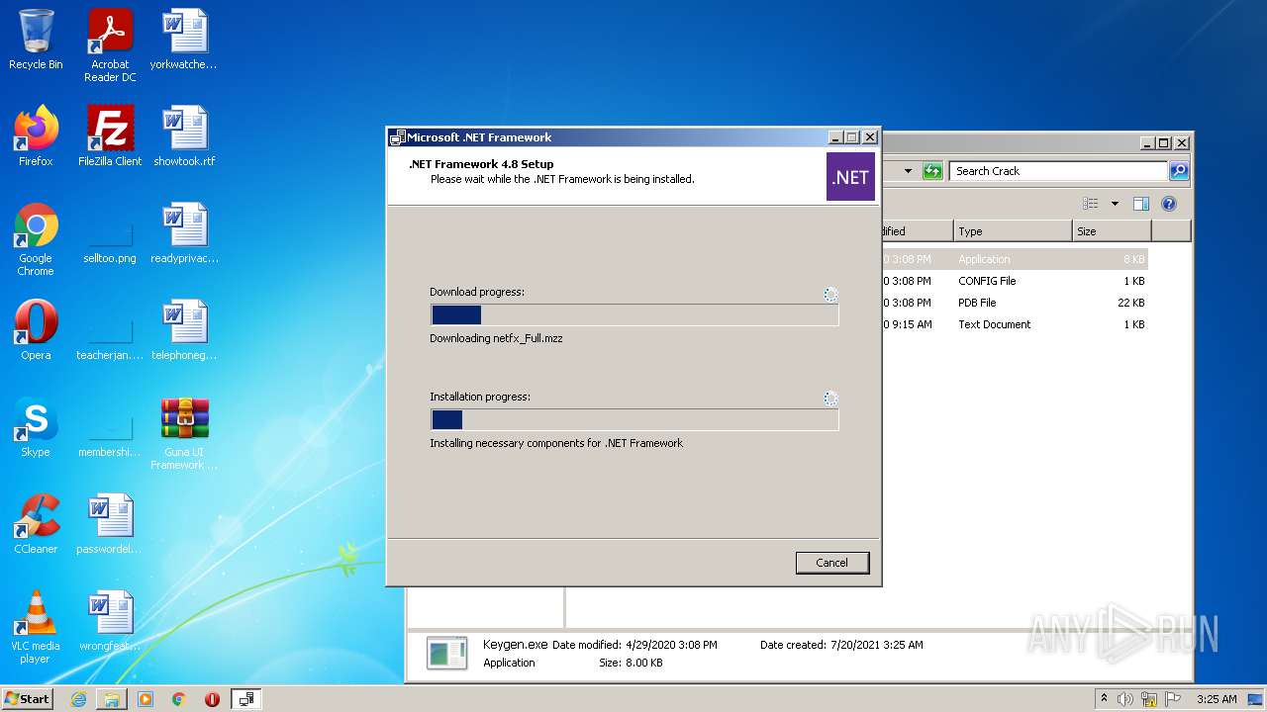Launch Acrobat Reader DC from desktop
The width and height of the screenshot is (1267, 712).
(x=110, y=45)
